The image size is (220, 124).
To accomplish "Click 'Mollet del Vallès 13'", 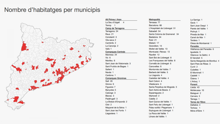I will pos(158,49).
